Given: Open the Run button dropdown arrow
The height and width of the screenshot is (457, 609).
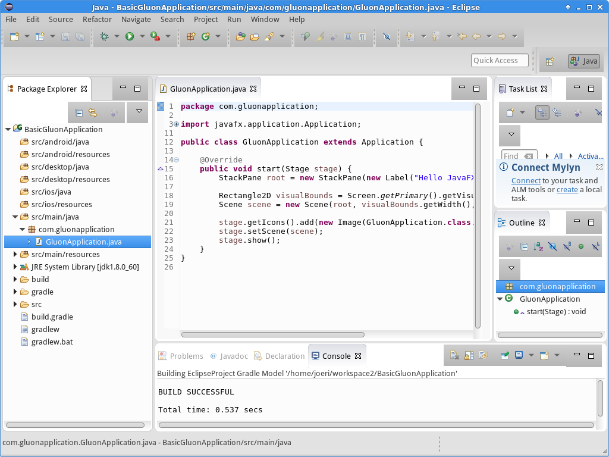Looking at the screenshot, I should click(142, 36).
